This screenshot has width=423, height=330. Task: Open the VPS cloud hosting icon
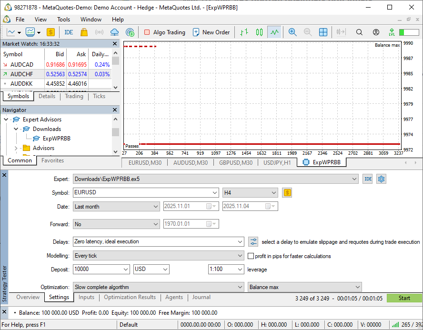[x=115, y=32]
